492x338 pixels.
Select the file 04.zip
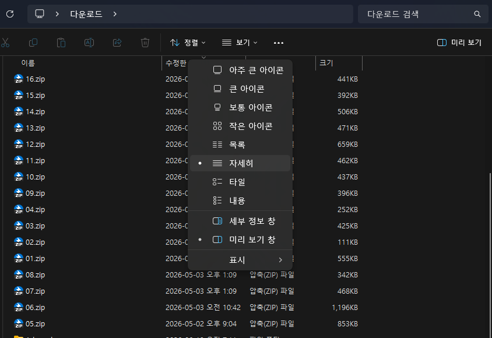[x=35, y=209]
